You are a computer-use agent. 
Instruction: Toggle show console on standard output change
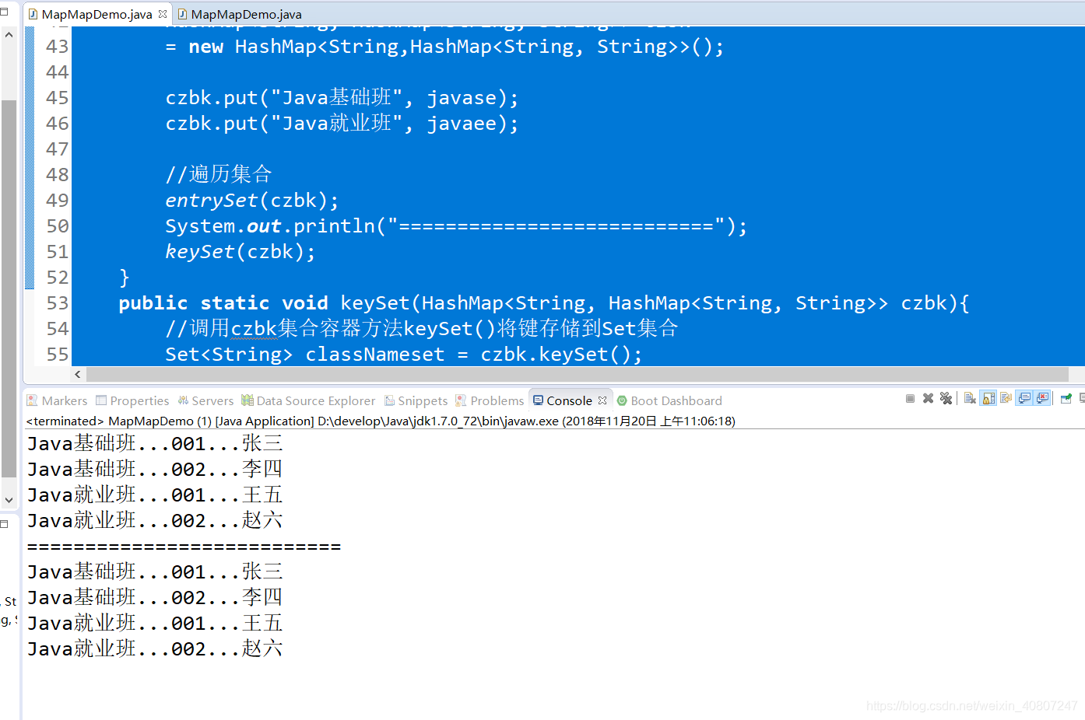coord(1024,399)
